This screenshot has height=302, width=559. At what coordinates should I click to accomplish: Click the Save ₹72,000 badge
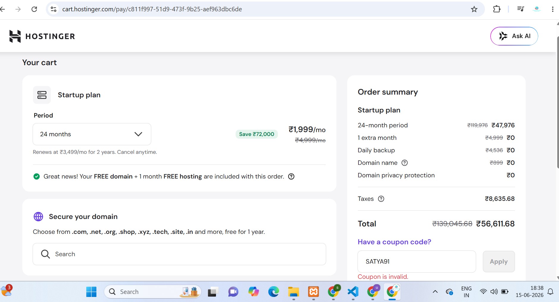click(x=257, y=134)
